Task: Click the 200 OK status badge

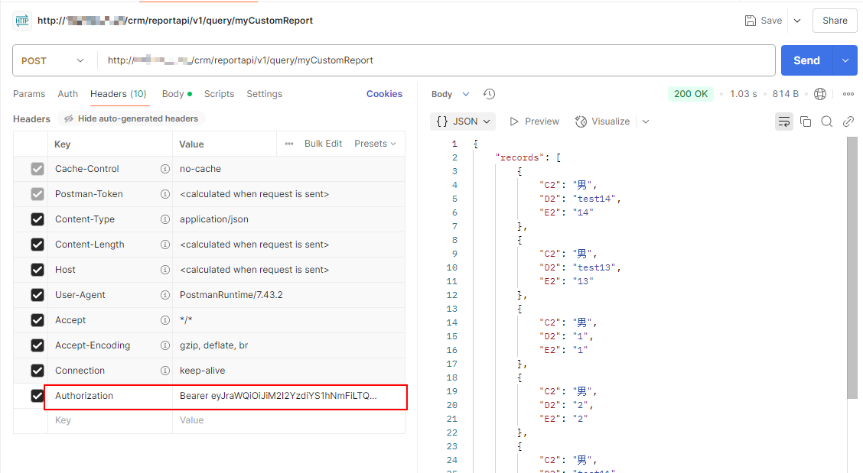Action: [691, 94]
